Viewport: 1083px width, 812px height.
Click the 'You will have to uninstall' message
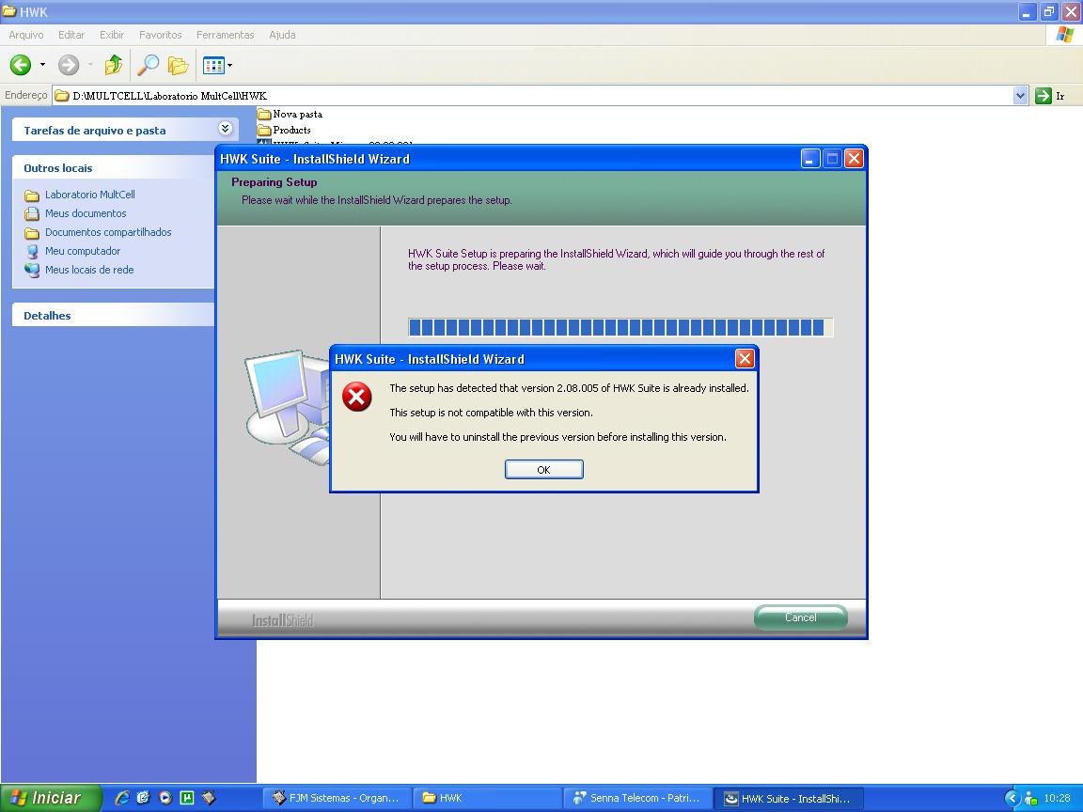(558, 437)
